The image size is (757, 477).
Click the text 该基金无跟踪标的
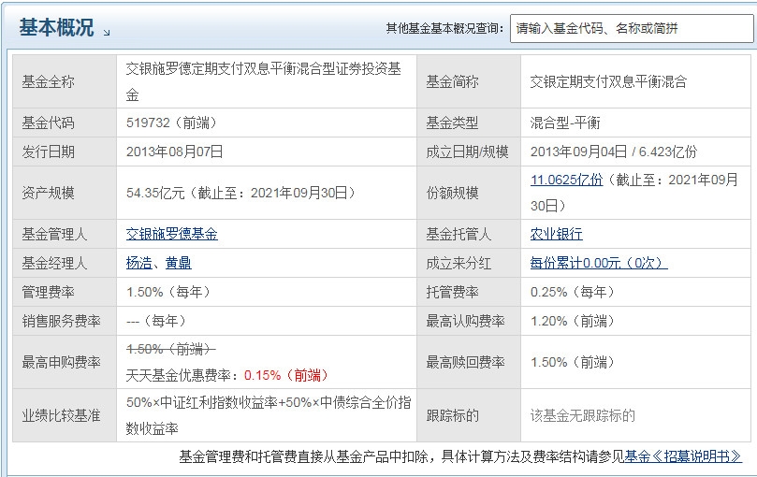tap(582, 415)
